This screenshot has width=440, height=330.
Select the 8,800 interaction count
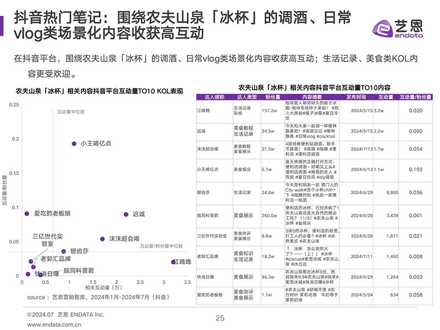[x=392, y=193]
